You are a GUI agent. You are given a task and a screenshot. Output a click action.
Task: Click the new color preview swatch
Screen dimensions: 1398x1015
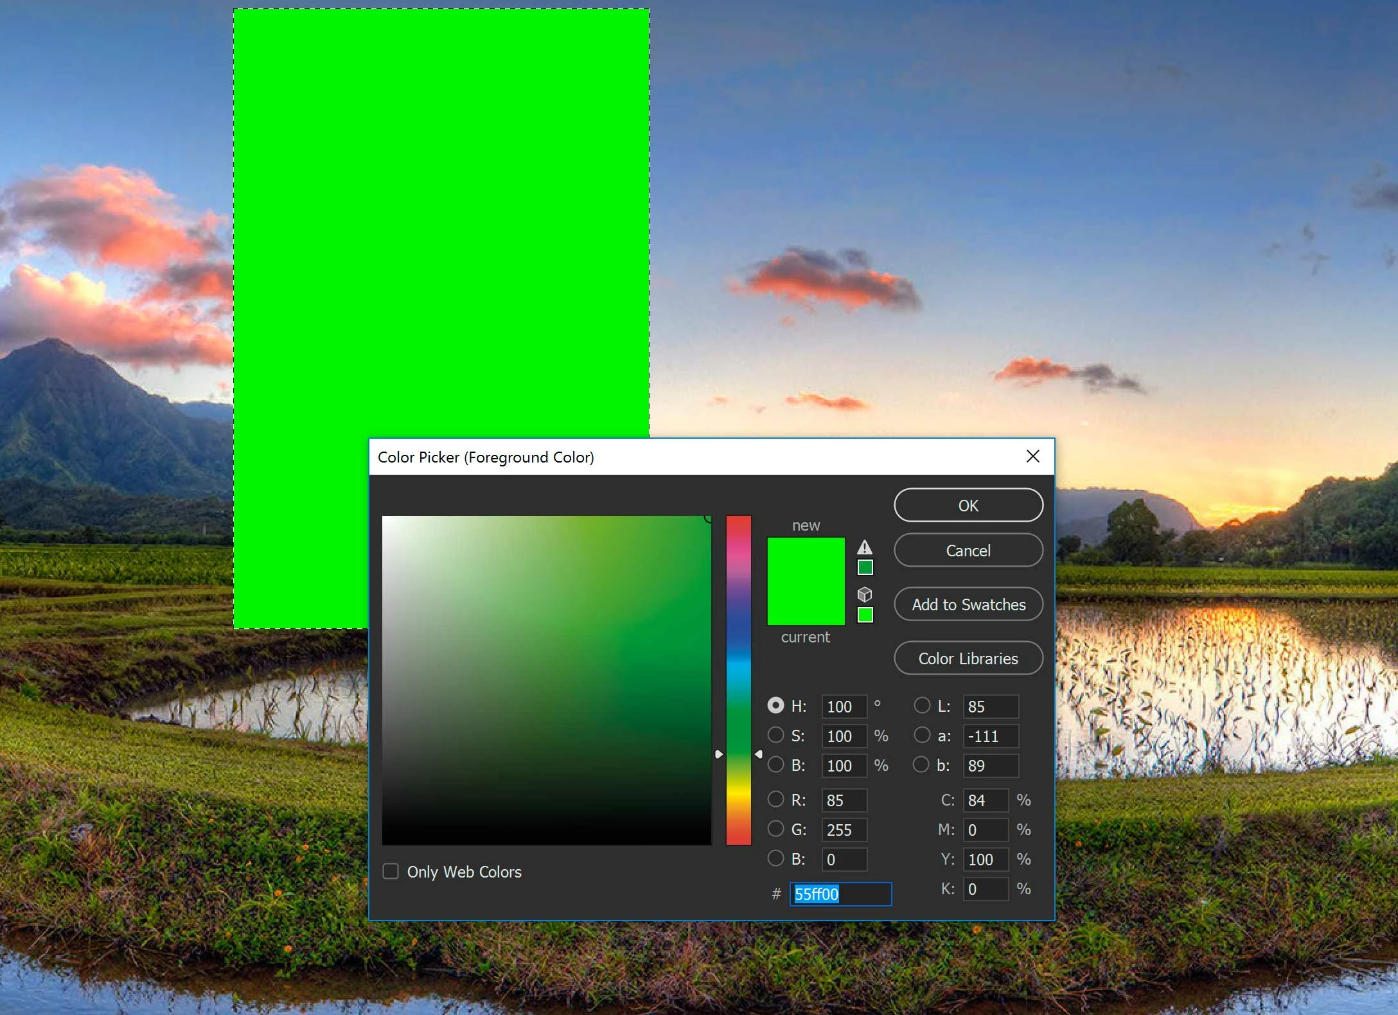806,560
